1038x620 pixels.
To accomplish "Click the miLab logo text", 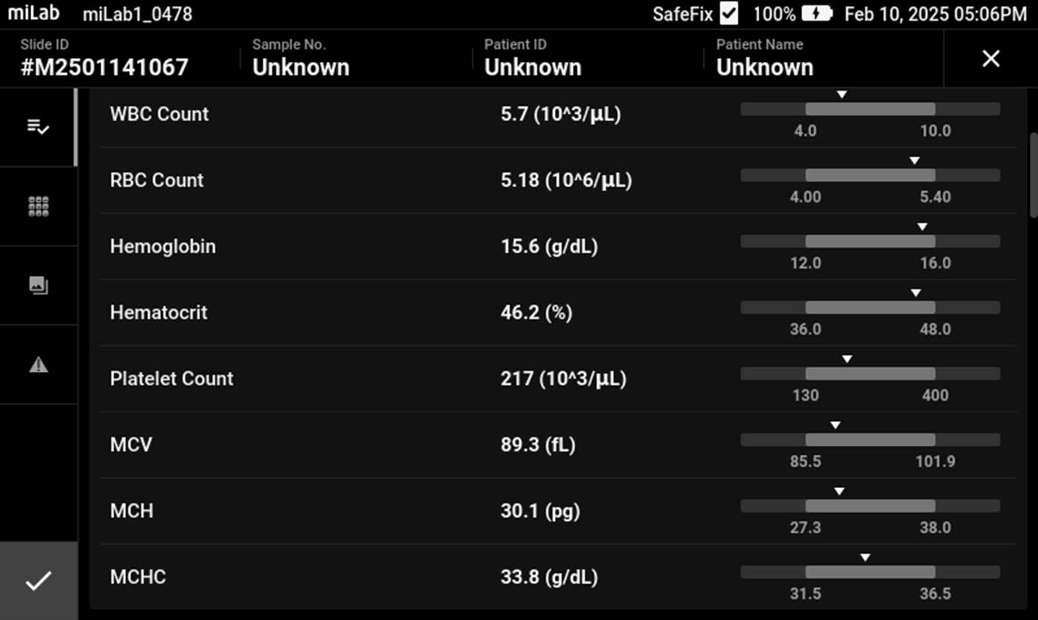I will (x=34, y=14).
